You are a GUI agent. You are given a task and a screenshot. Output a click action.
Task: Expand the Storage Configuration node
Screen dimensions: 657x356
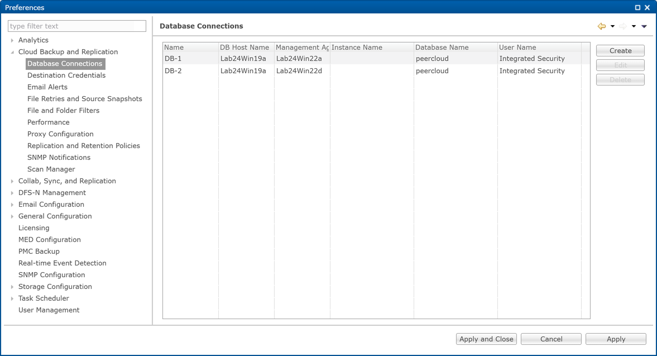click(12, 287)
